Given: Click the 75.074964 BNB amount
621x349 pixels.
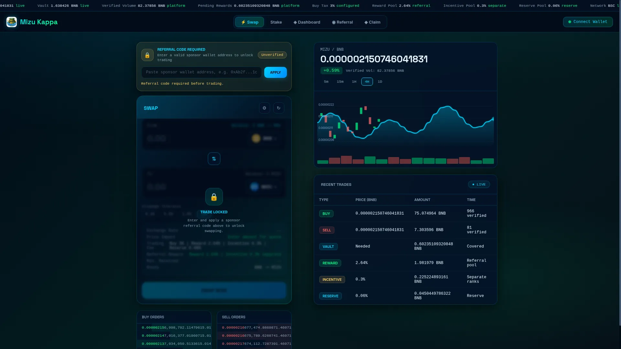Looking at the screenshot, I should pyautogui.click(x=430, y=214).
